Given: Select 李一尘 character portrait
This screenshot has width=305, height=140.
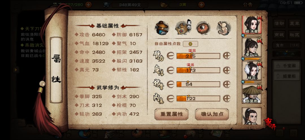Looking at the screenshot, I should [252, 47].
